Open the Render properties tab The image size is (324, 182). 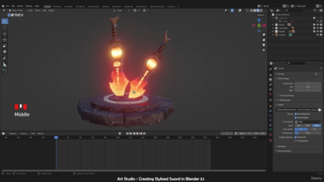click(x=270, y=75)
